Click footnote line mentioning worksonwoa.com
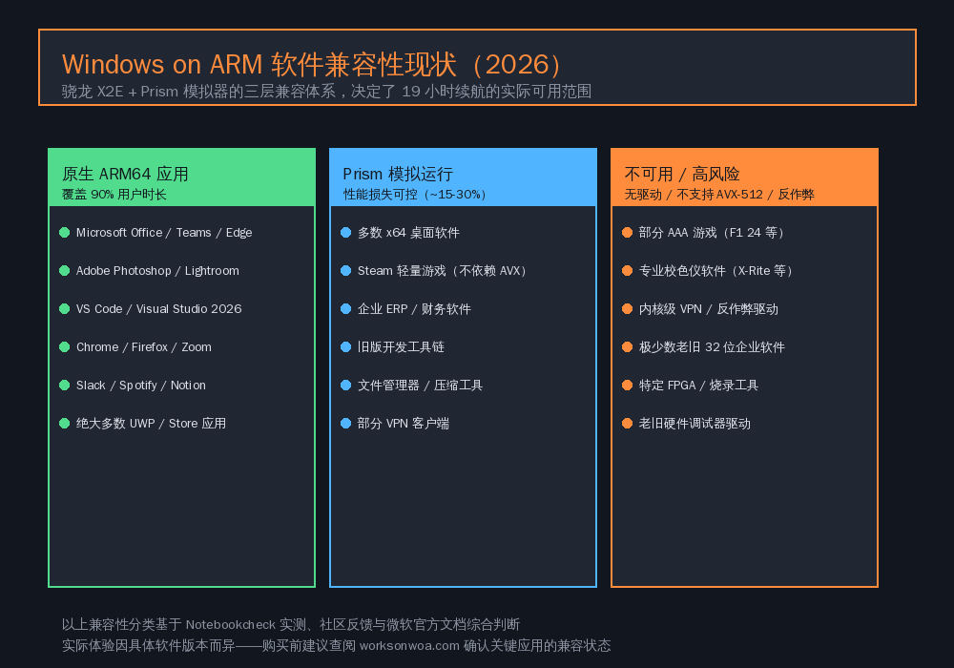This screenshot has height=668, width=954. click(x=337, y=646)
